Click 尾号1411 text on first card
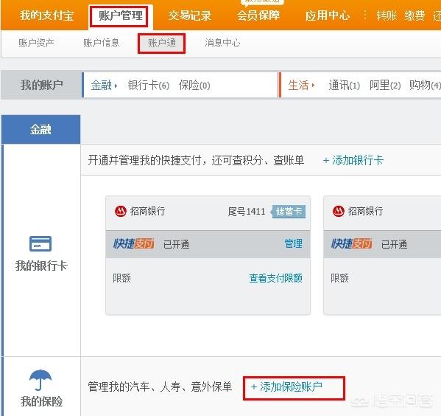 click(x=247, y=212)
